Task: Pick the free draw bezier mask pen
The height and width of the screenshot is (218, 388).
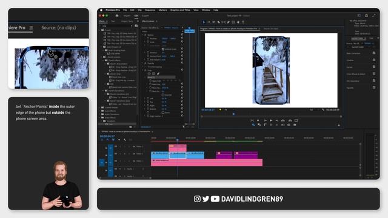Action: pyautogui.click(x=158, y=74)
